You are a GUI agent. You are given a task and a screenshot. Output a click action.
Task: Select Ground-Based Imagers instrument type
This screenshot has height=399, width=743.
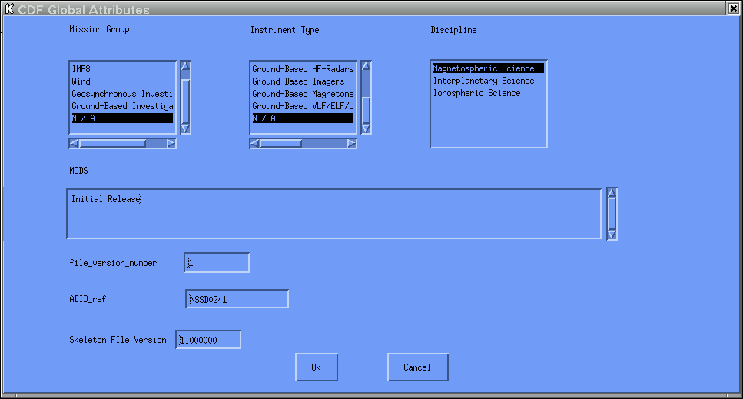[303, 81]
